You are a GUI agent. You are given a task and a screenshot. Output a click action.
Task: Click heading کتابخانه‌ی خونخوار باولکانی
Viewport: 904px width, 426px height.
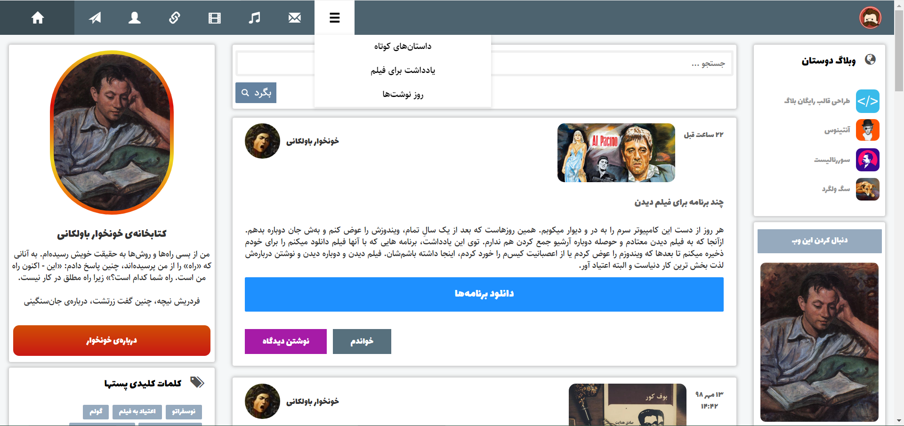coord(112,234)
